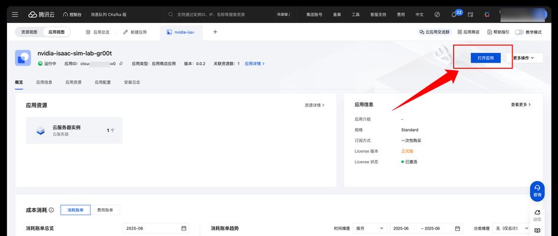The width and height of the screenshot is (558, 236).
Task: Copy the application ID
Action: (x=121, y=64)
